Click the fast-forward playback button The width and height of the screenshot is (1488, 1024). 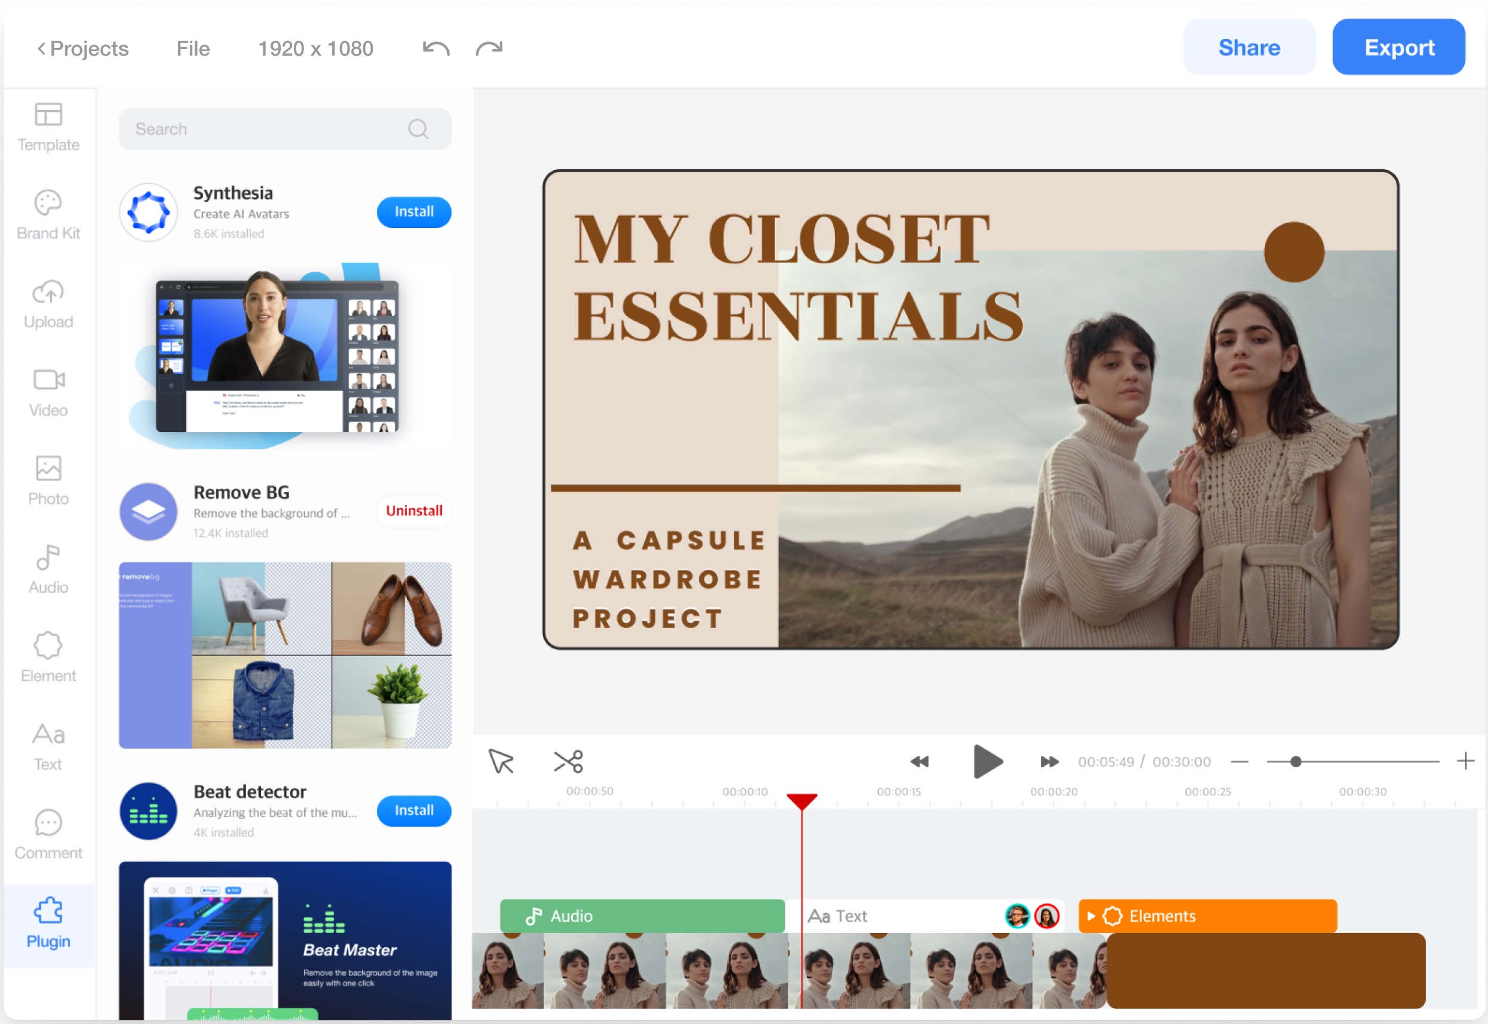coord(1050,762)
